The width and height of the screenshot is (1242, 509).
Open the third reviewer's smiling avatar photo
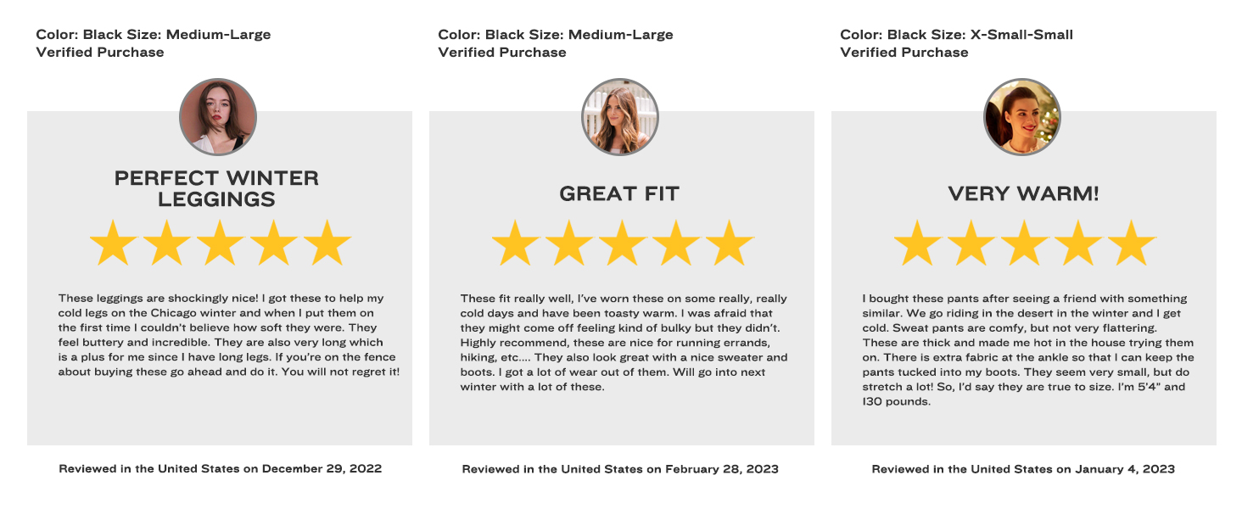[1022, 116]
